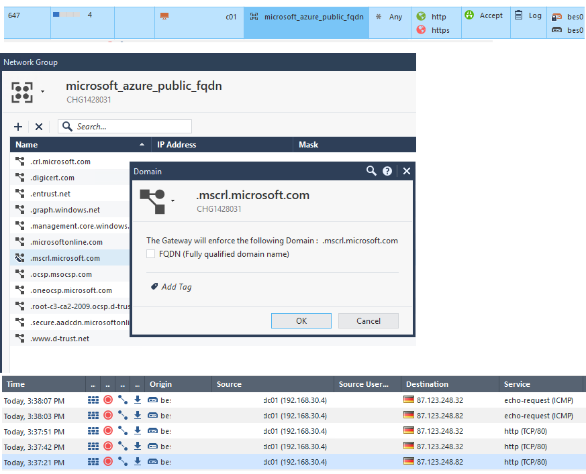Click domain icon beside .crl.microsoft.com
This screenshot has height=474, width=586.
click(20, 161)
